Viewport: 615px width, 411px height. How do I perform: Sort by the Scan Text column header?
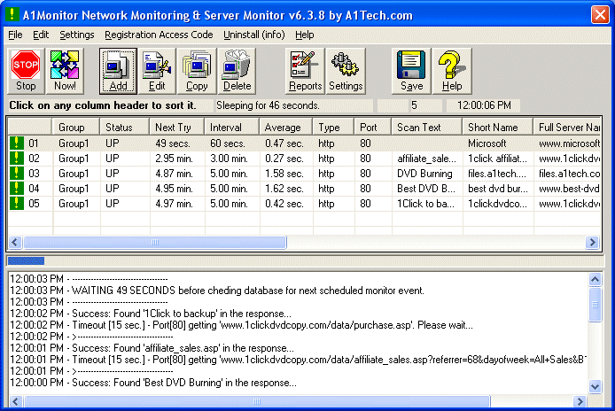427,127
